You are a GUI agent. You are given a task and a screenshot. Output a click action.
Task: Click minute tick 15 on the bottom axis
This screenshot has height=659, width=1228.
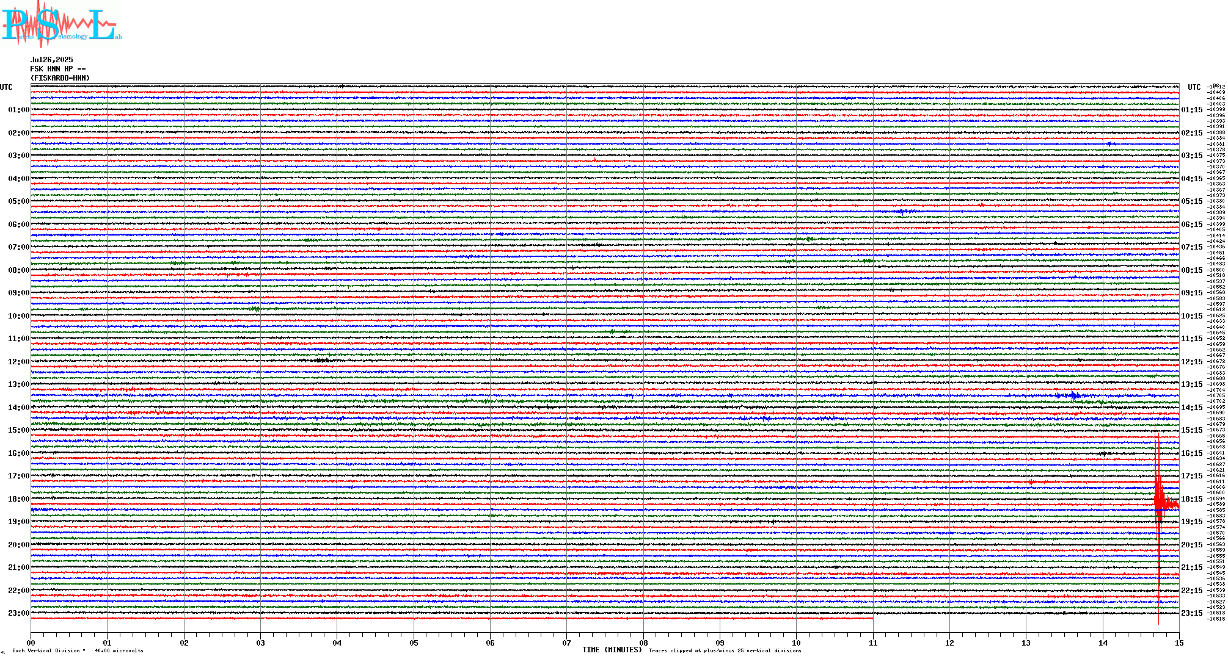(1180, 643)
